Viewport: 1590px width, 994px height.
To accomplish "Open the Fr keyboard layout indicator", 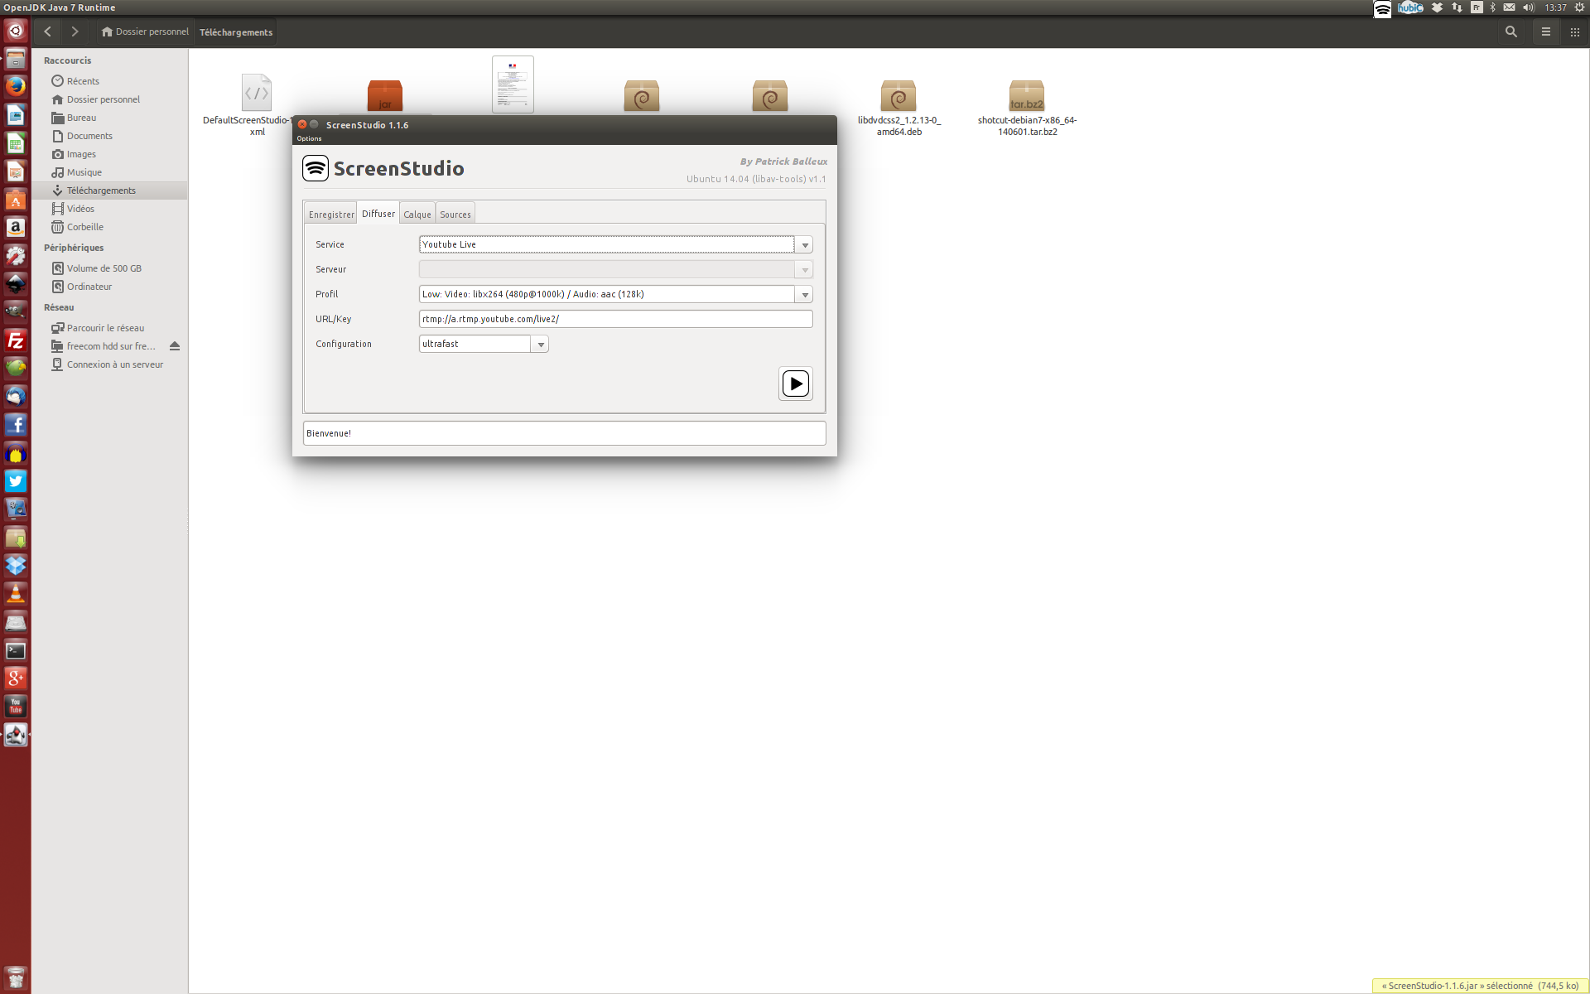I will 1477,7.
